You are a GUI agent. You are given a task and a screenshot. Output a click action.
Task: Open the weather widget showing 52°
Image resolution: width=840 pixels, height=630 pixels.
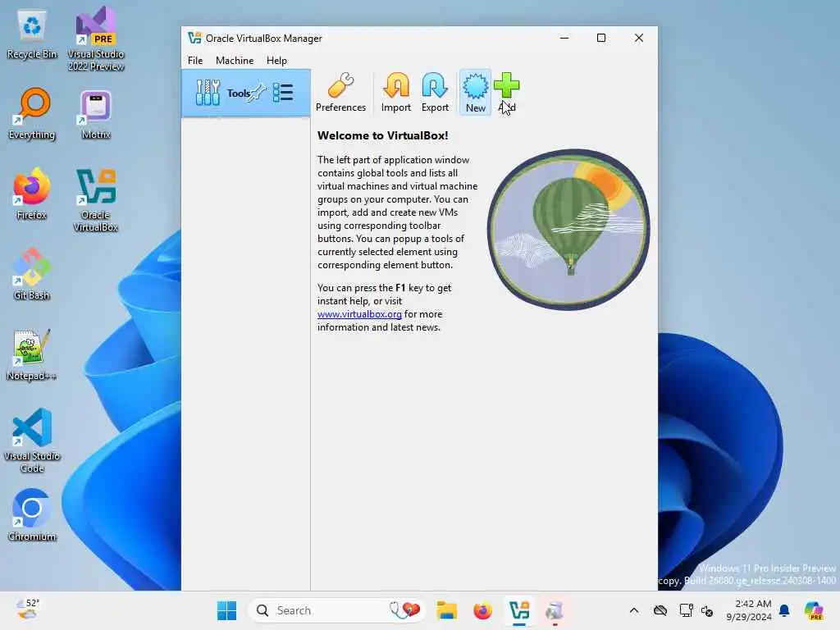28,610
